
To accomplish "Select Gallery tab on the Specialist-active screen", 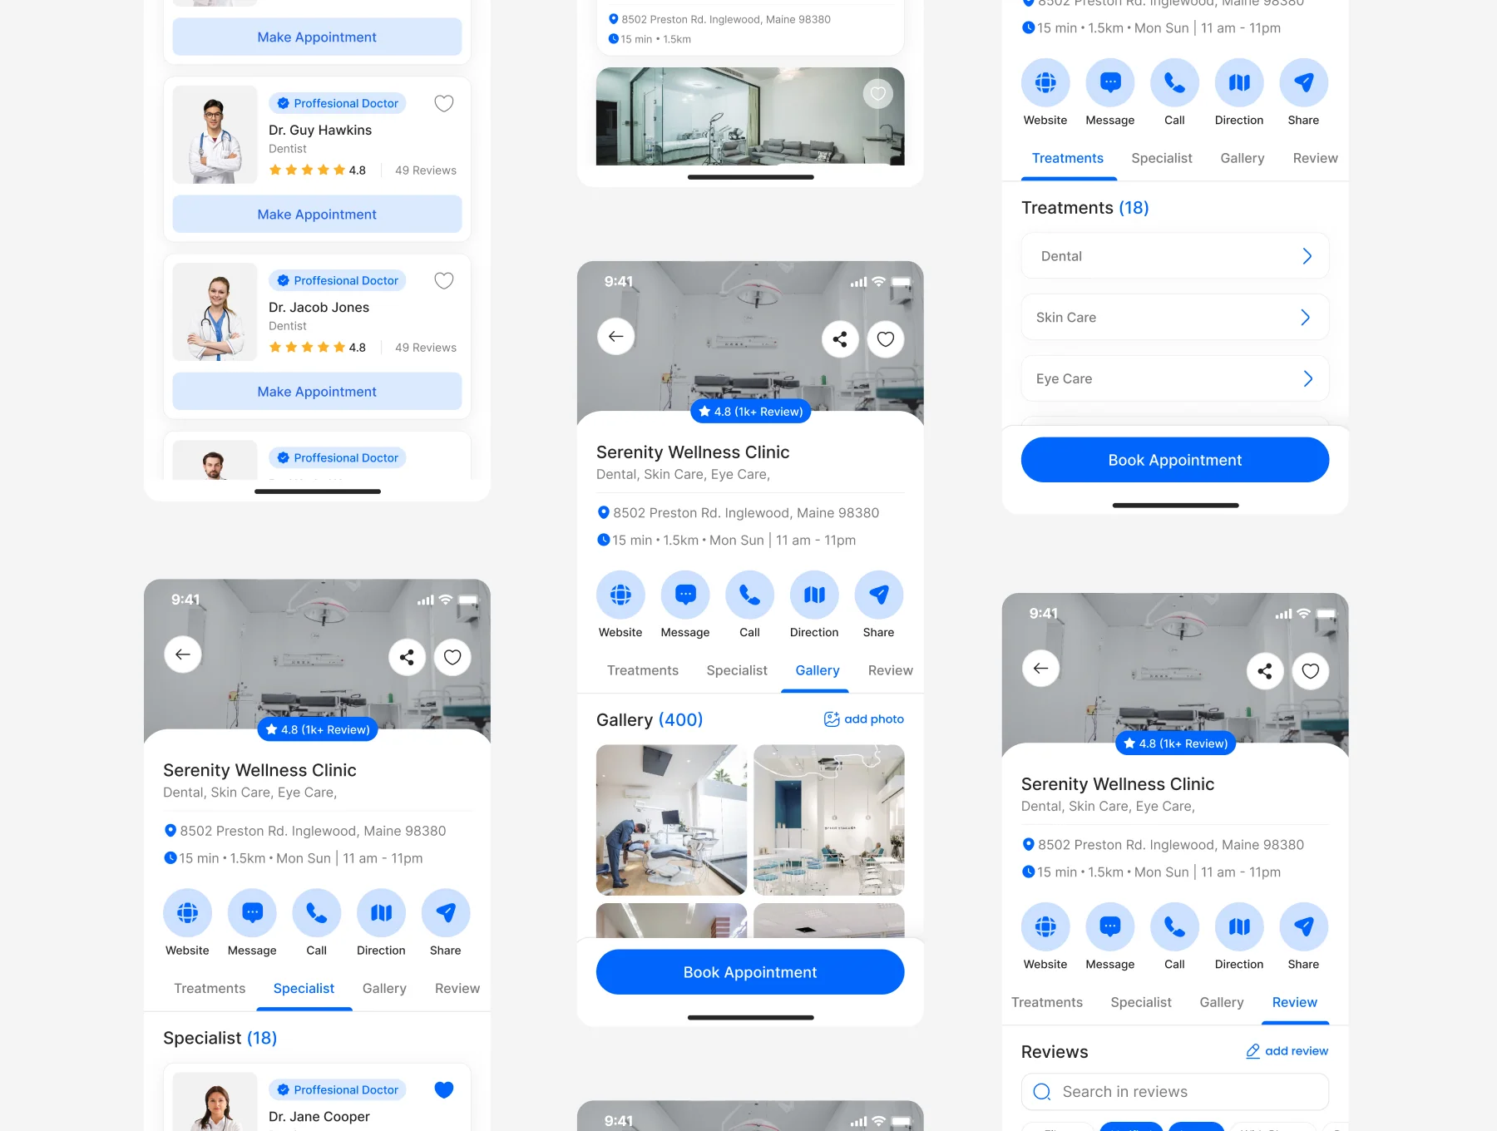I will [384, 988].
